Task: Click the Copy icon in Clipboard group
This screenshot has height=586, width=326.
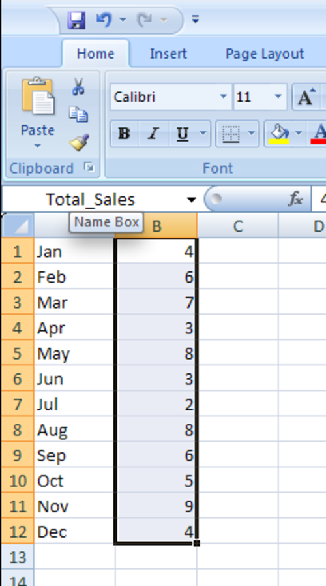Action: pyautogui.click(x=79, y=114)
